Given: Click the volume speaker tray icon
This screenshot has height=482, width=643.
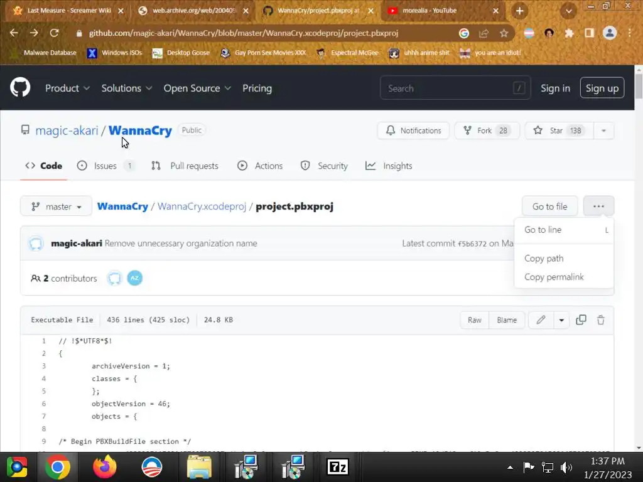Looking at the screenshot, I should click(x=566, y=467).
